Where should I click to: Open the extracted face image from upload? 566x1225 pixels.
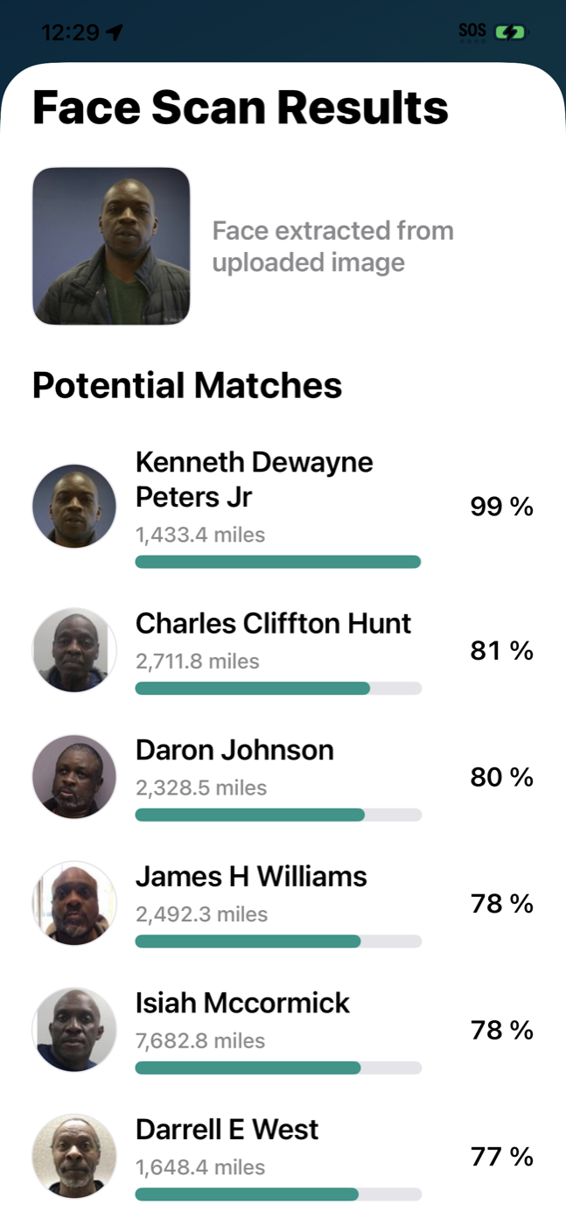click(x=111, y=246)
